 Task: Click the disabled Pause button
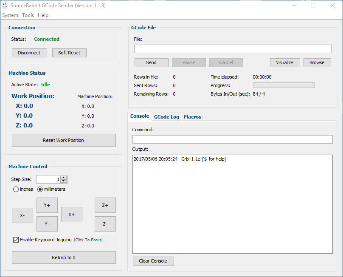point(189,62)
